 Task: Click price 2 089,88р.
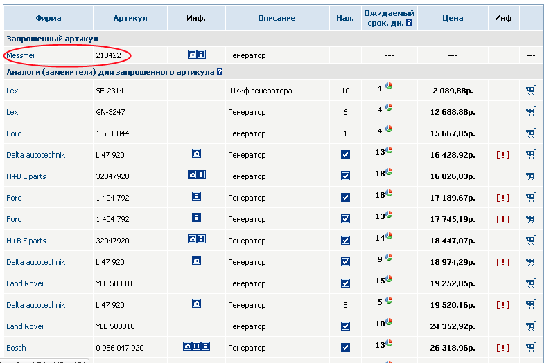453,91
